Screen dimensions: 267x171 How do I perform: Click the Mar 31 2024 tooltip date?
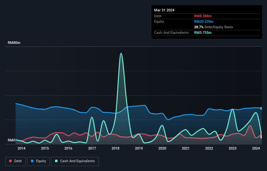click(x=164, y=10)
